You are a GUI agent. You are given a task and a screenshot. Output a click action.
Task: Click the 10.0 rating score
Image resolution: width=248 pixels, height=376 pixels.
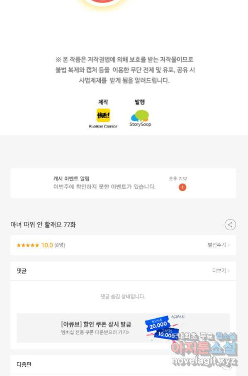(x=47, y=245)
